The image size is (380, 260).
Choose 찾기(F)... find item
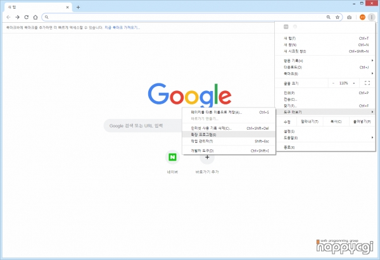pyautogui.click(x=326, y=106)
